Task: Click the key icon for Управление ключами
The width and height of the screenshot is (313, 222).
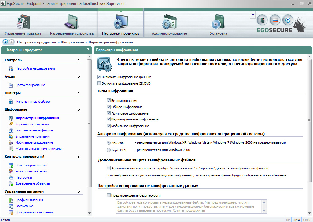Action: (11, 124)
